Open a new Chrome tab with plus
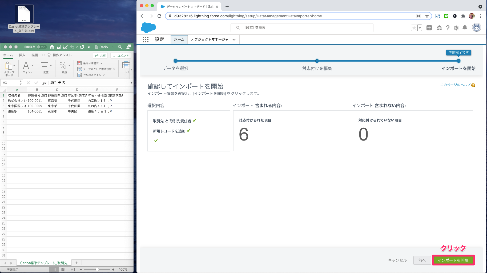The width and height of the screenshot is (487, 273). pyautogui.click(x=227, y=7)
